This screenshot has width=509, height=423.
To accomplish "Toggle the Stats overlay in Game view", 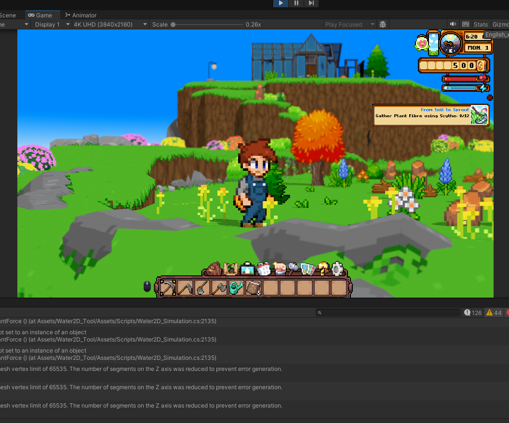I will tap(481, 24).
